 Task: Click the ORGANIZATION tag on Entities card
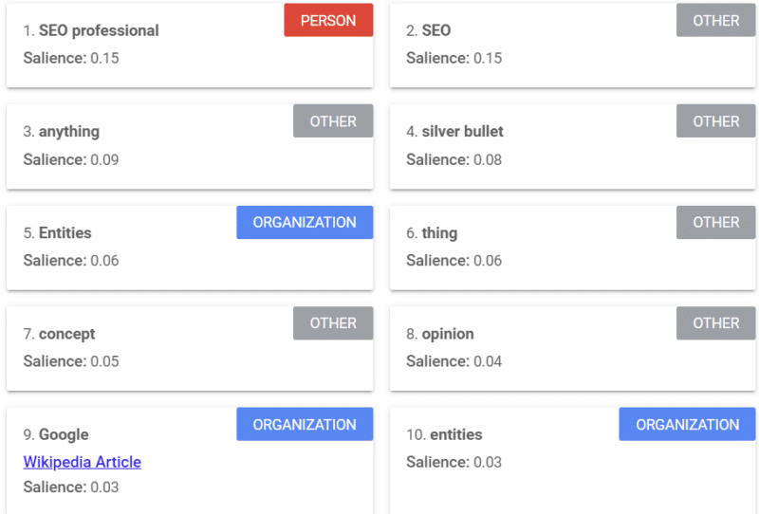304,222
